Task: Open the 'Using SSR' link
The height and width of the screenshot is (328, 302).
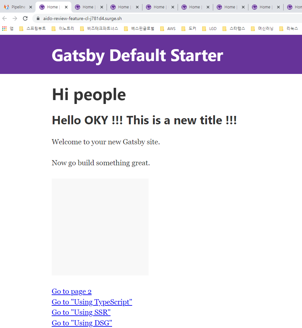Action: point(81,312)
